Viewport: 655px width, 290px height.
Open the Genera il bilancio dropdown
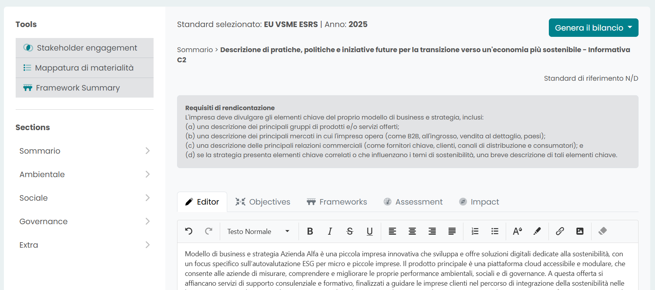point(593,28)
